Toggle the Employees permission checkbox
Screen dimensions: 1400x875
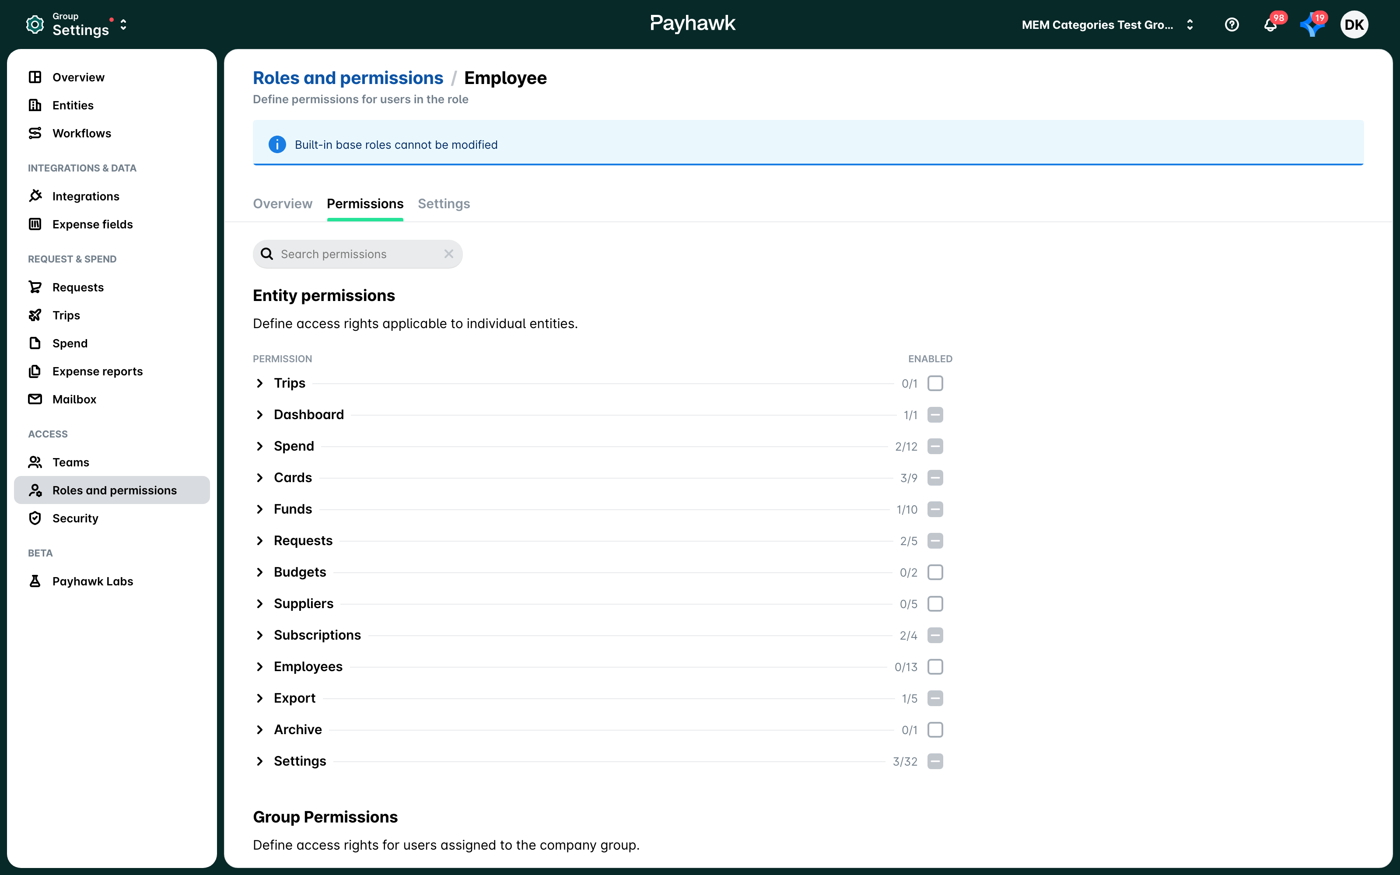click(x=935, y=667)
